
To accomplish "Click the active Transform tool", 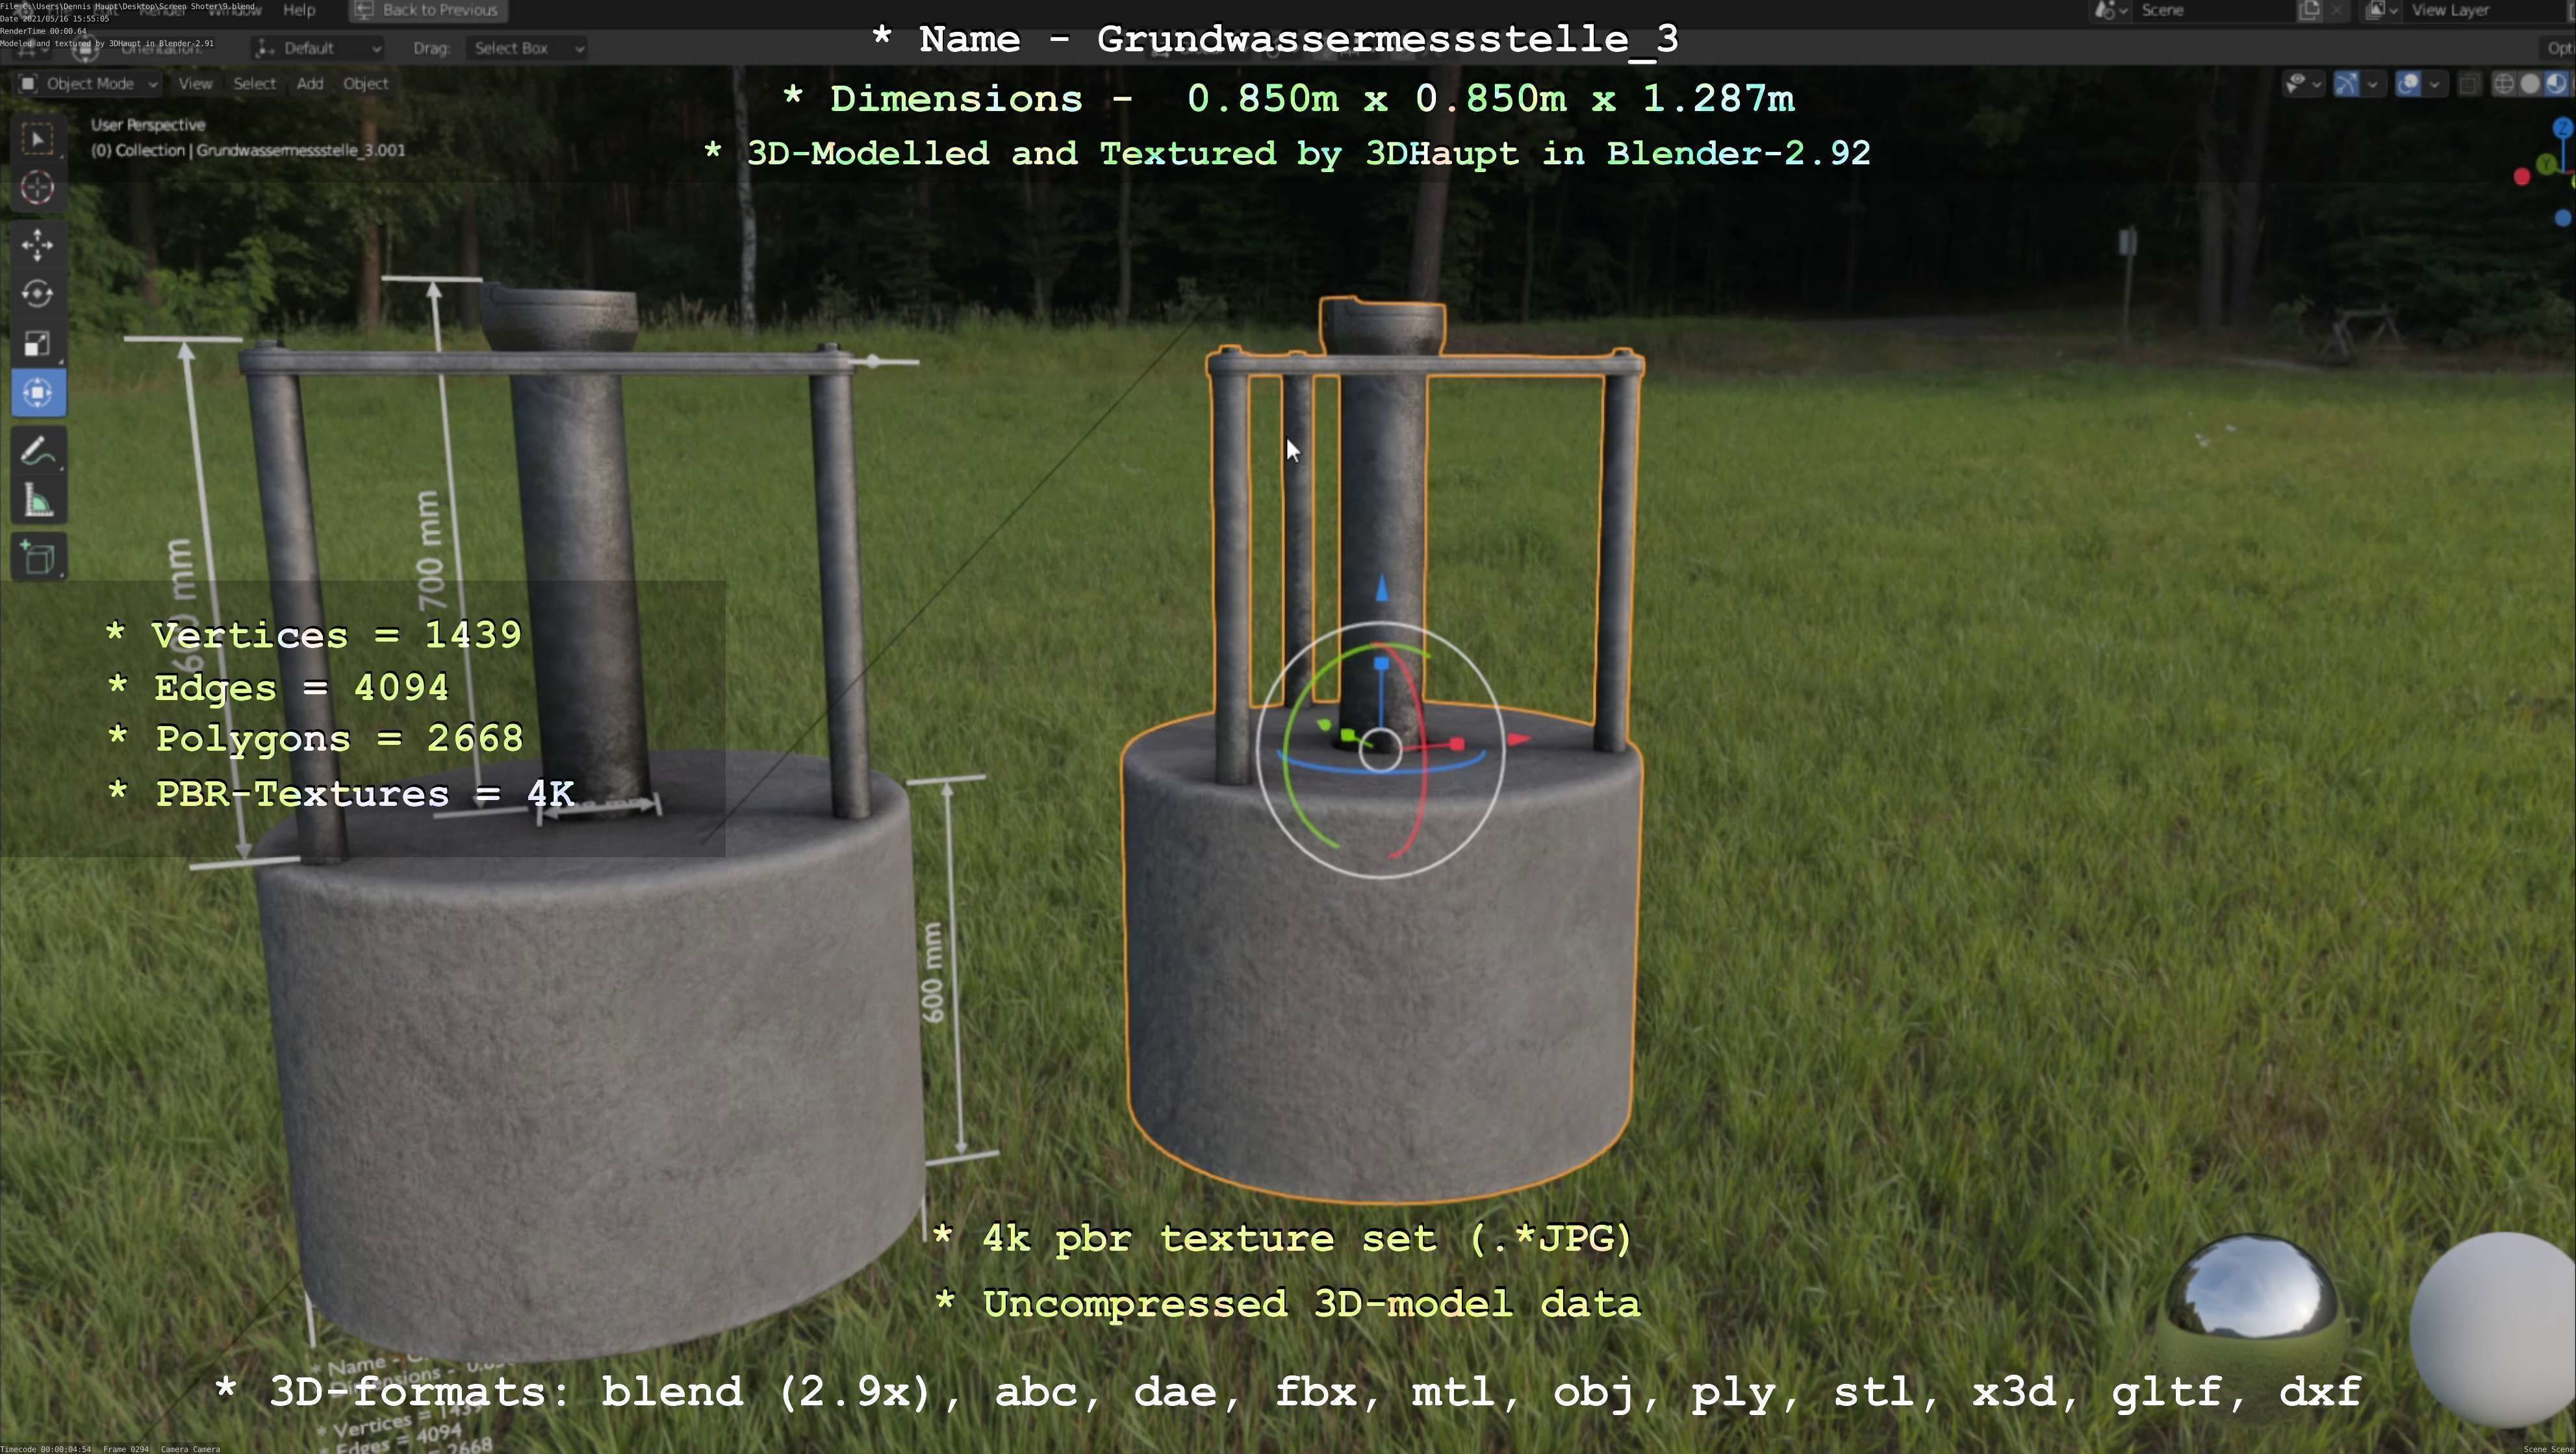I will pos(38,393).
